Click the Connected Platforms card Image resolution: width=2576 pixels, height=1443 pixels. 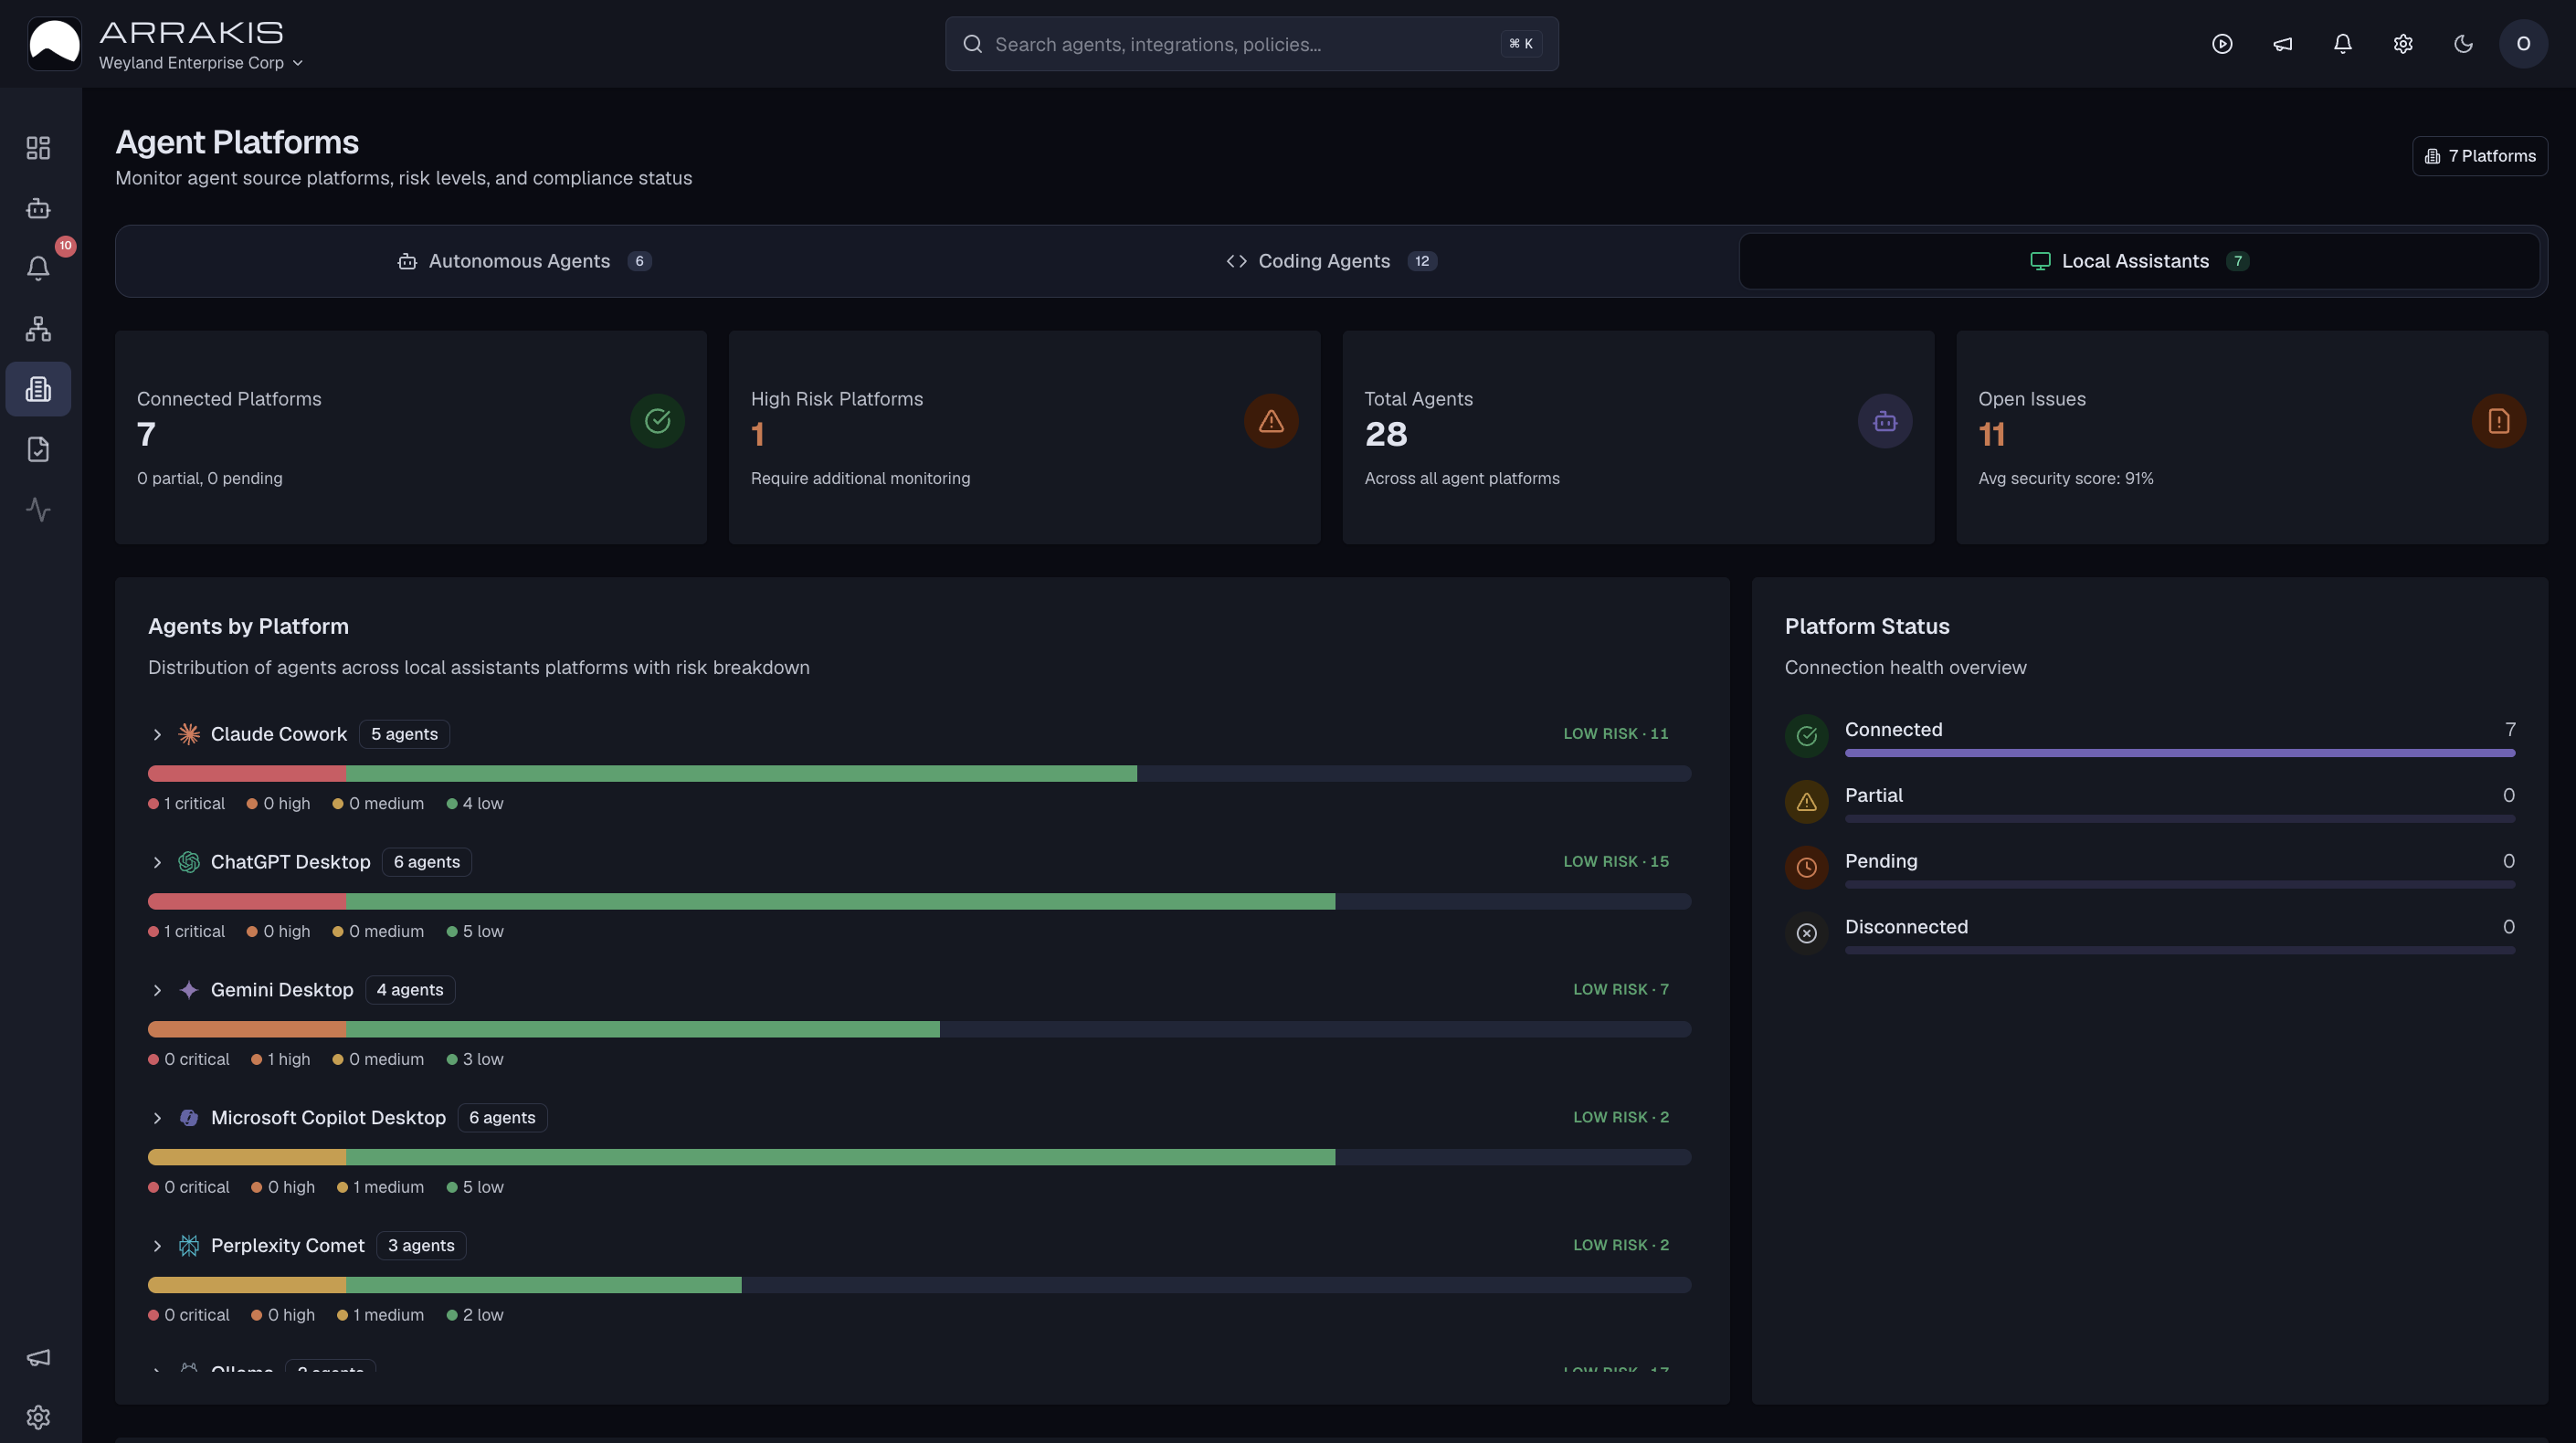(x=411, y=438)
